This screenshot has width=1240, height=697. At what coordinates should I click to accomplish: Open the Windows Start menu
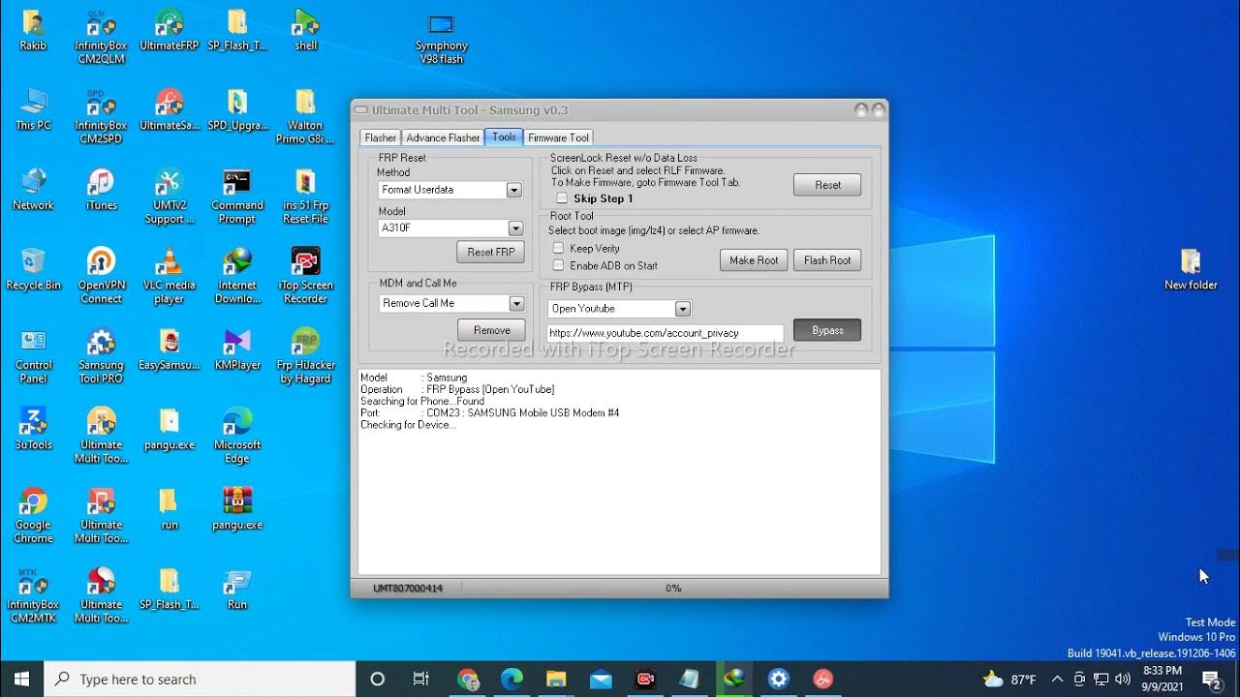21,680
